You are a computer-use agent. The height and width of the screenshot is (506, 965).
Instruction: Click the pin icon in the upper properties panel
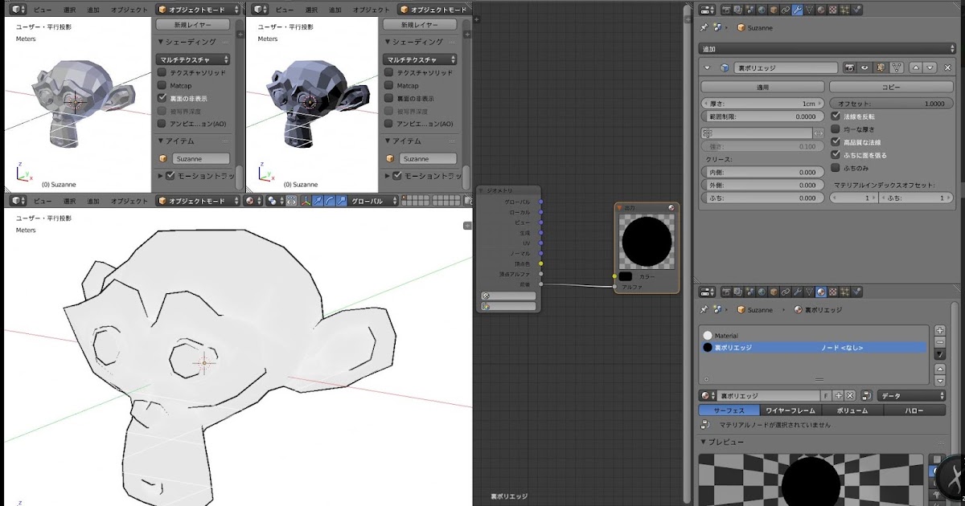(x=704, y=27)
